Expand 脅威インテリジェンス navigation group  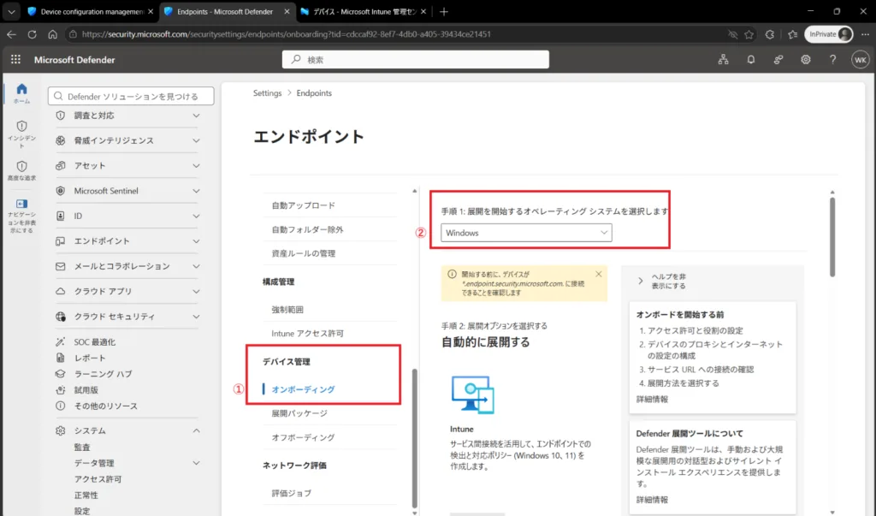click(196, 140)
